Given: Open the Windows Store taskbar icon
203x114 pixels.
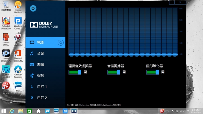Looking at the screenshot, I should 30,111.
